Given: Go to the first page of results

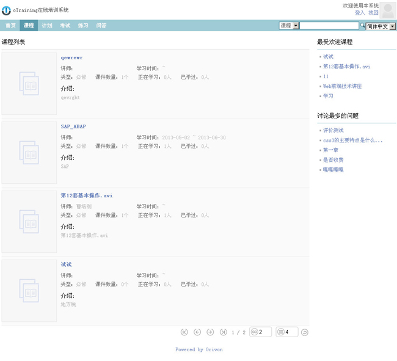Looking at the screenshot, I should [184, 332].
